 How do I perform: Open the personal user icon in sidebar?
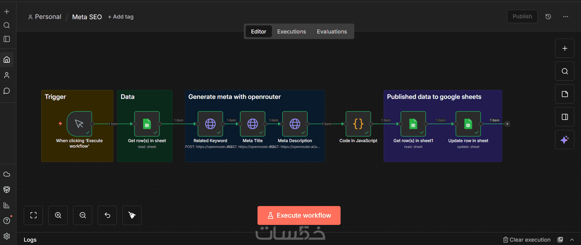click(x=7, y=75)
